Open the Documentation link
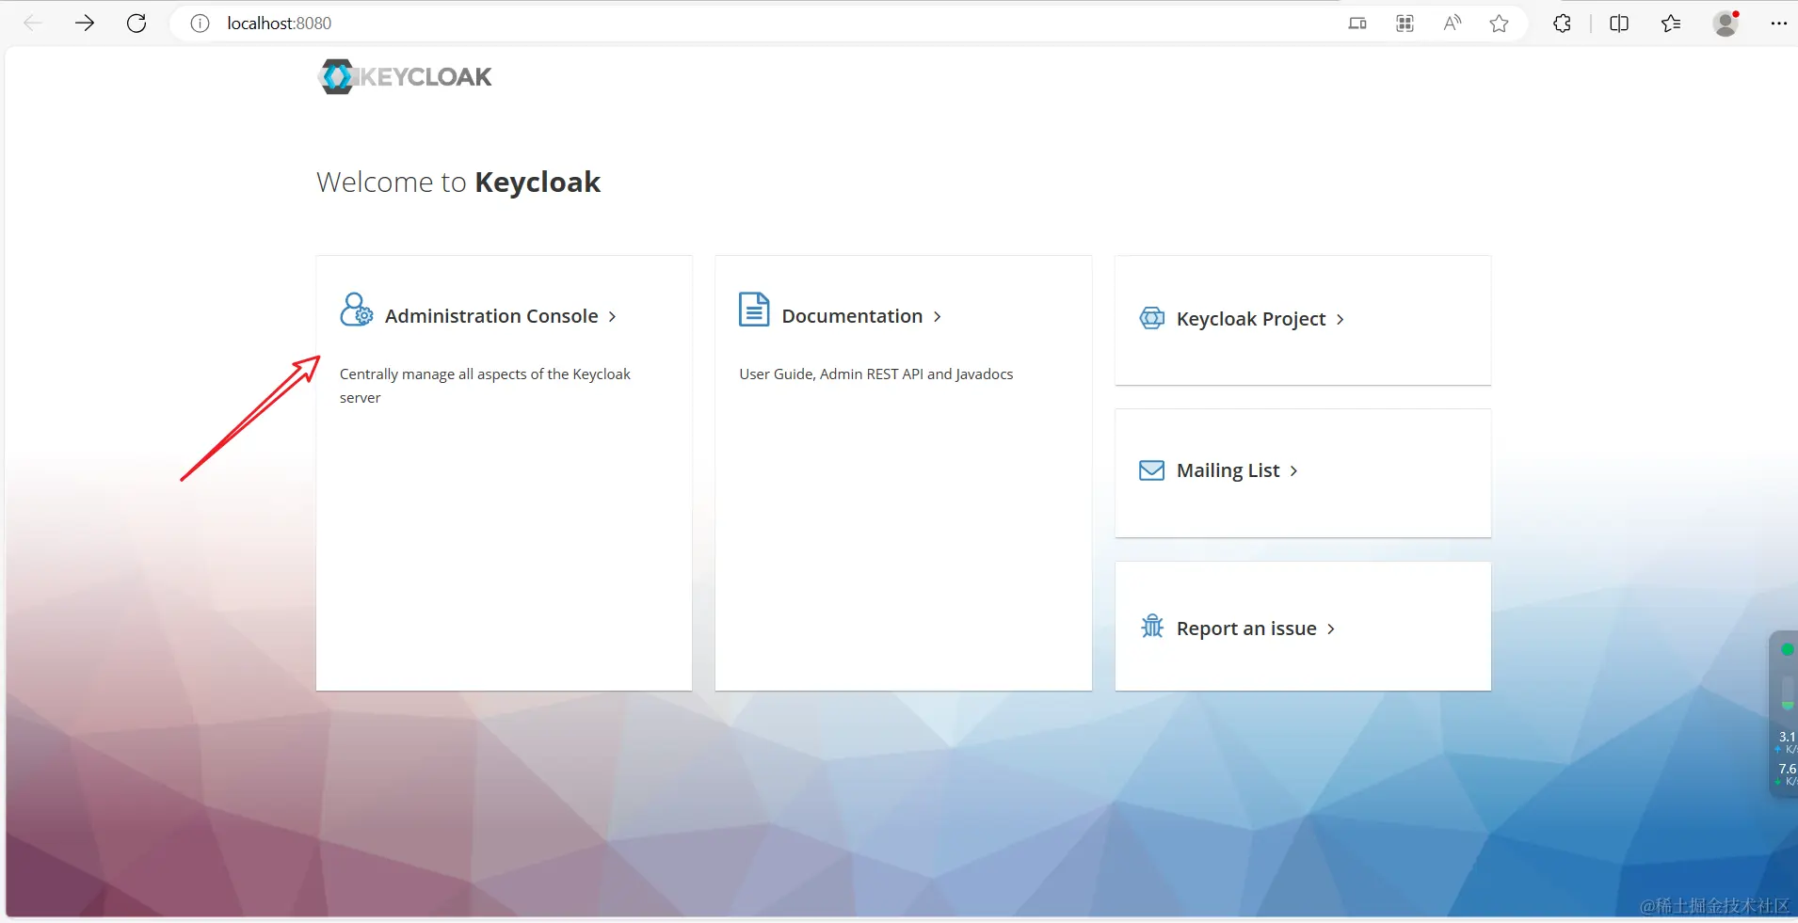This screenshot has height=923, width=1798. click(852, 316)
